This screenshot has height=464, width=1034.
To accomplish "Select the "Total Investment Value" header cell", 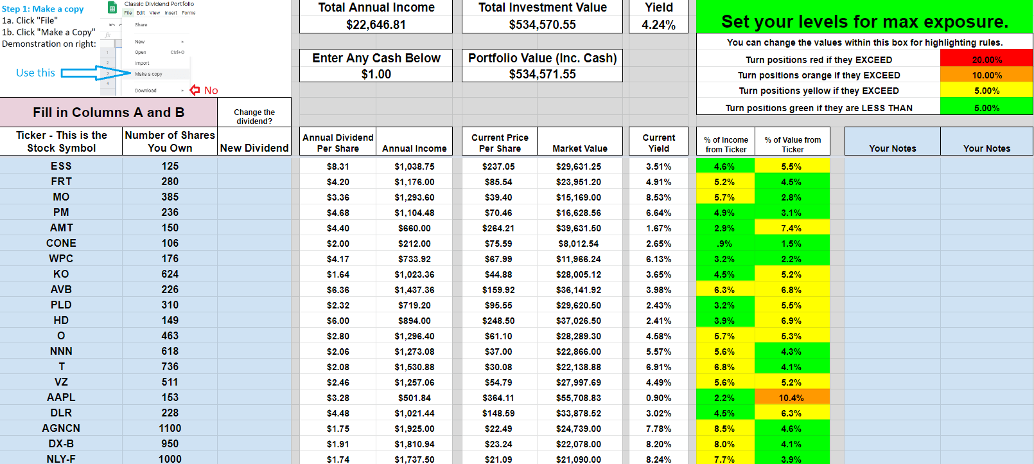I will [x=542, y=8].
